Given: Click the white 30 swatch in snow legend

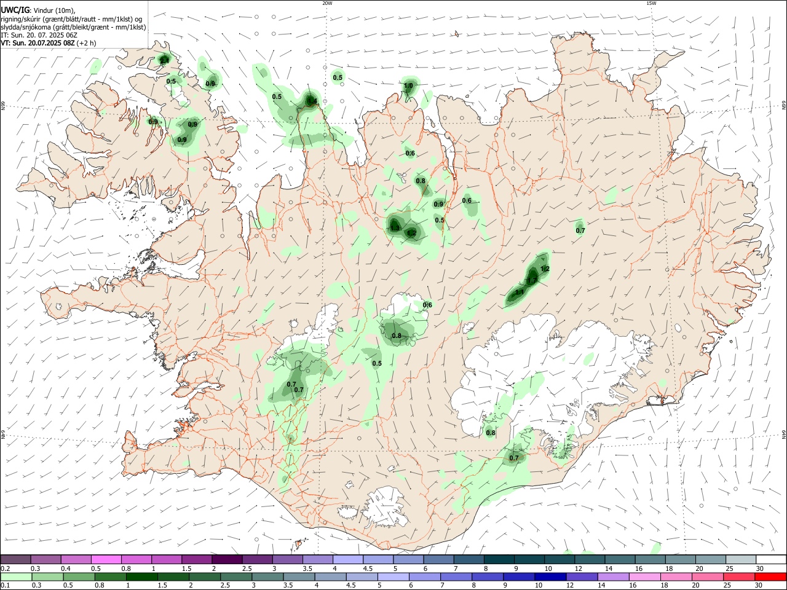Looking at the screenshot, I should pos(771,560).
